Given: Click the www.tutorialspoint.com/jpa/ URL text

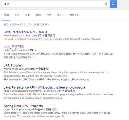Looking at the screenshot, I should click(19, 69).
